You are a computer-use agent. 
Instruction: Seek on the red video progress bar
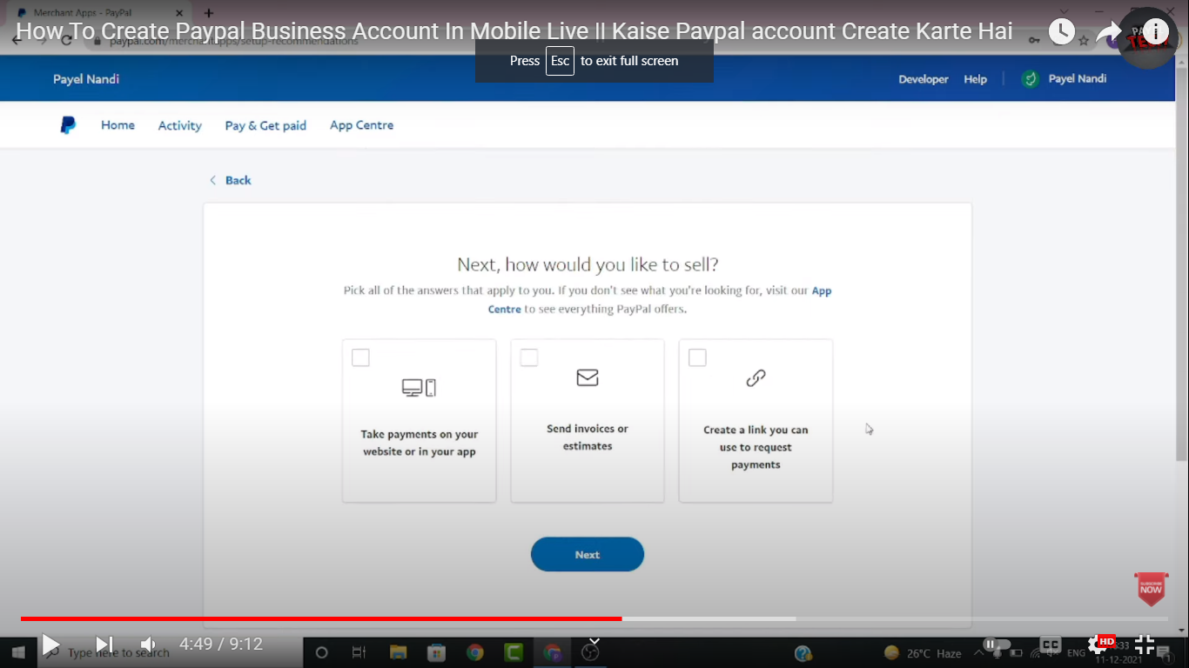pos(321,618)
